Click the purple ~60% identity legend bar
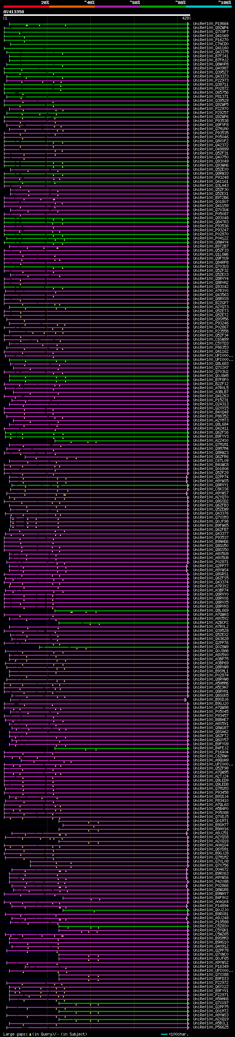The width and height of the screenshot is (235, 1037). tap(117, 7)
